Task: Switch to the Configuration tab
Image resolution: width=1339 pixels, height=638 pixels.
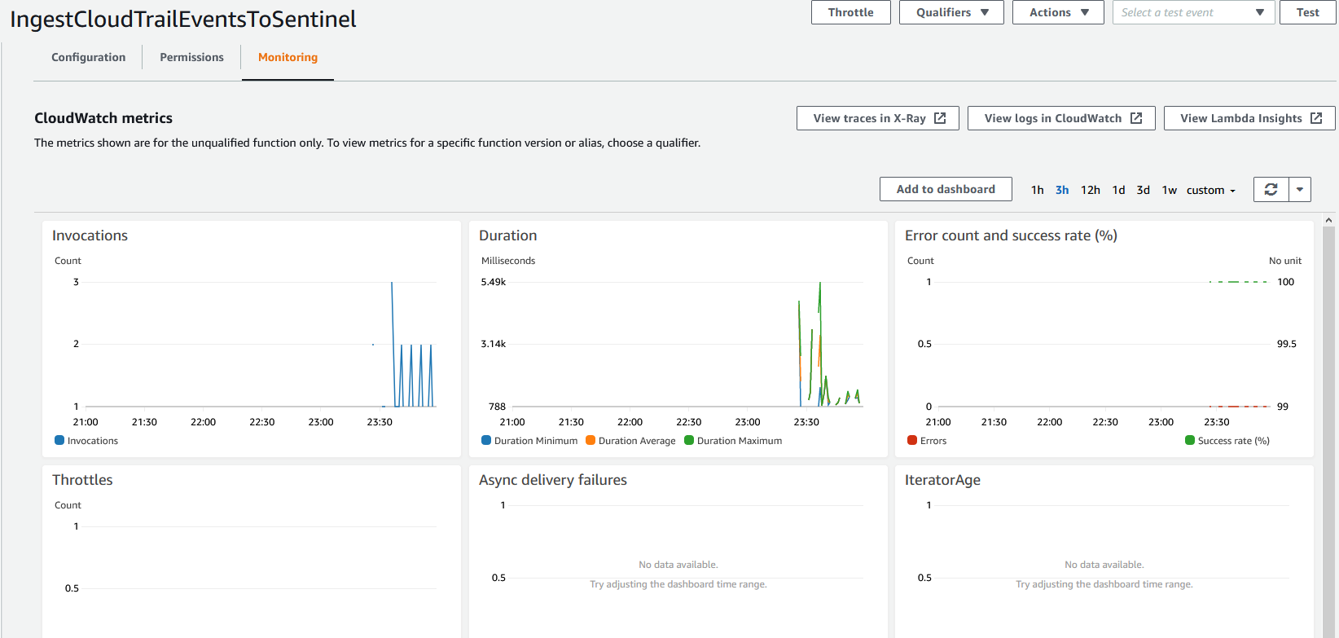Action: [x=88, y=57]
